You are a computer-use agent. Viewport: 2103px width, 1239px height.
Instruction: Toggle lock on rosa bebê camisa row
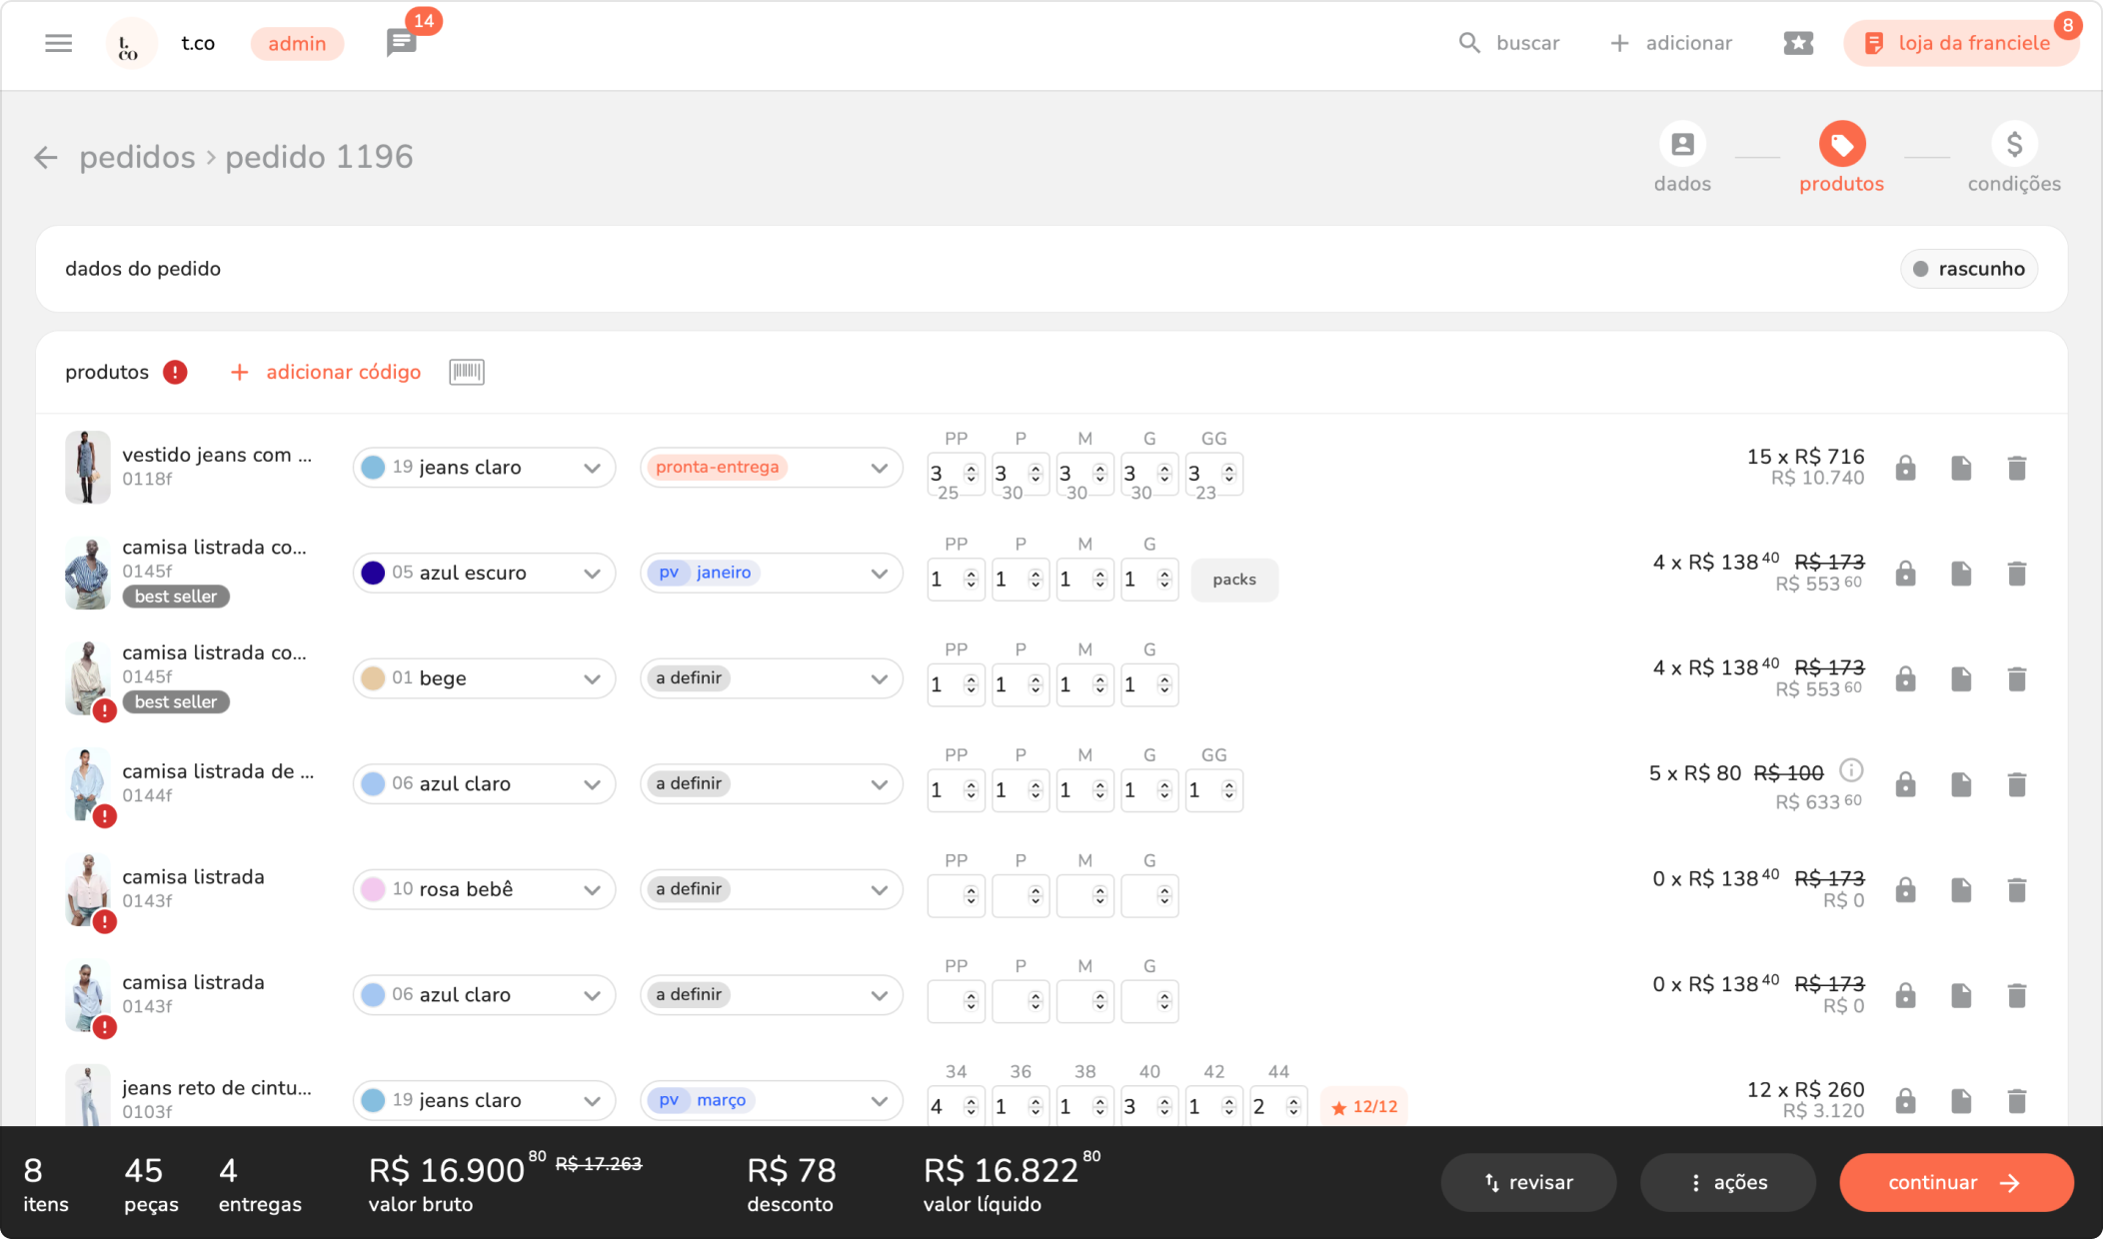click(1905, 890)
